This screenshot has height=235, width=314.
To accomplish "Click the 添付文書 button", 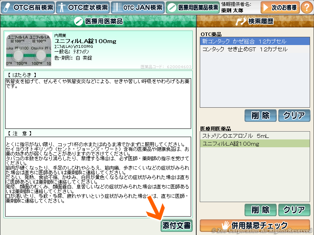I will [176, 226].
